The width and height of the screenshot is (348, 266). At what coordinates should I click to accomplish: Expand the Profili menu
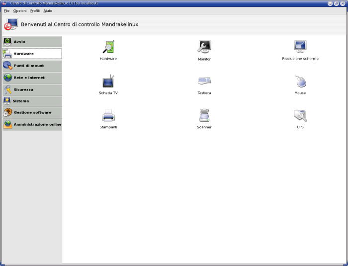tap(35, 10)
